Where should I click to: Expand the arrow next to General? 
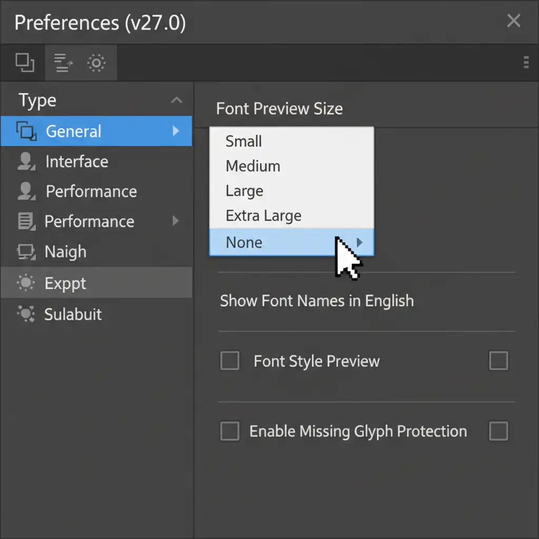tap(176, 131)
